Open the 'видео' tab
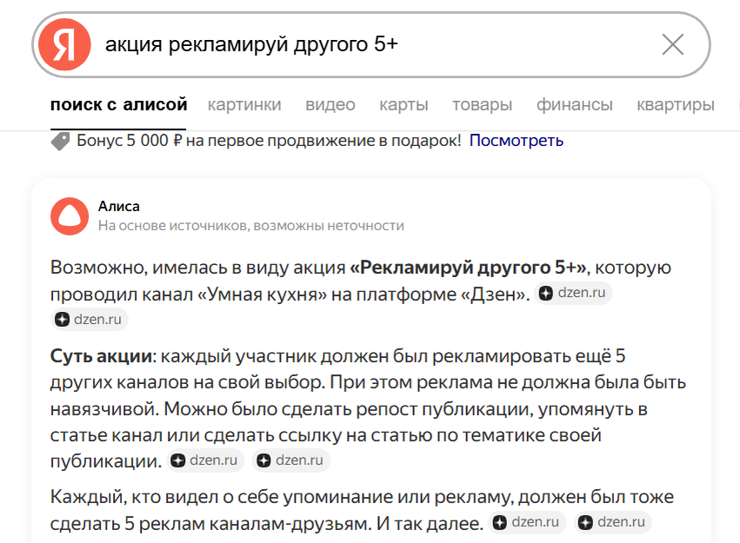 pyautogui.click(x=330, y=104)
